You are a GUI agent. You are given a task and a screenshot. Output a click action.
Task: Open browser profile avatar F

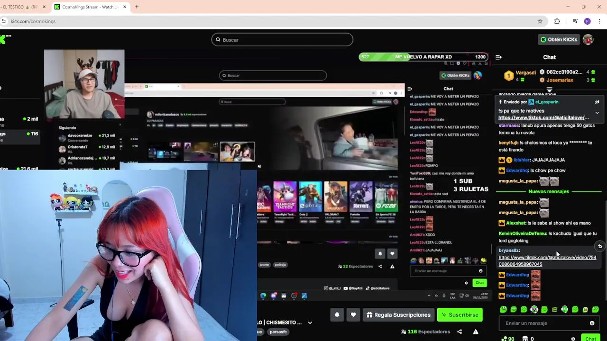coord(587,21)
